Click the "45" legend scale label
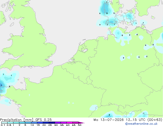Image resolution: width=163 pixels, height=126 pixels. coord(74,125)
